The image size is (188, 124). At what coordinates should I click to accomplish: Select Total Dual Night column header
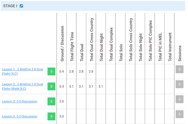click(101, 47)
